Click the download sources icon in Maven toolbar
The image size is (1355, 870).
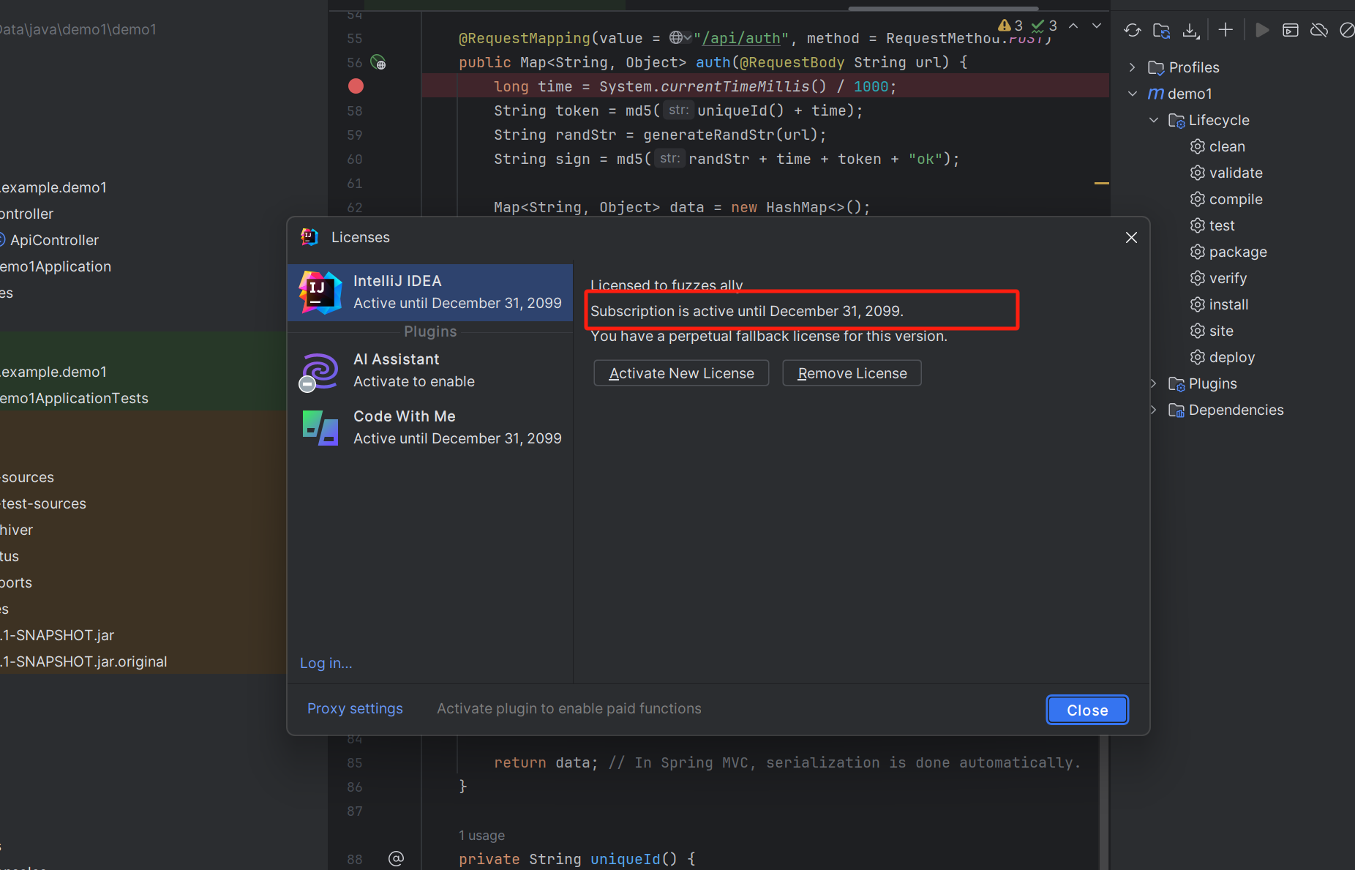(1191, 30)
